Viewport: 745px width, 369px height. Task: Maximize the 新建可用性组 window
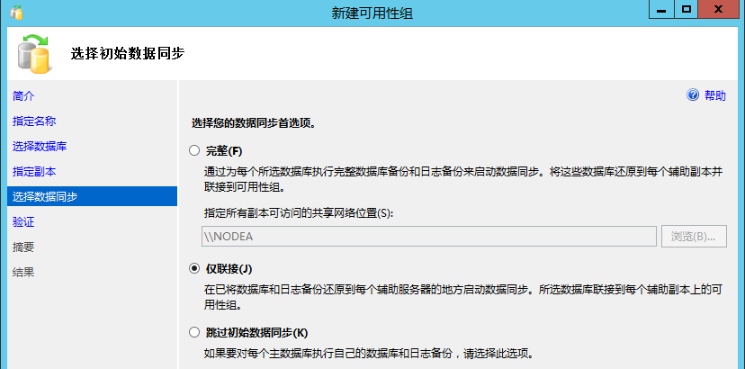coord(687,10)
